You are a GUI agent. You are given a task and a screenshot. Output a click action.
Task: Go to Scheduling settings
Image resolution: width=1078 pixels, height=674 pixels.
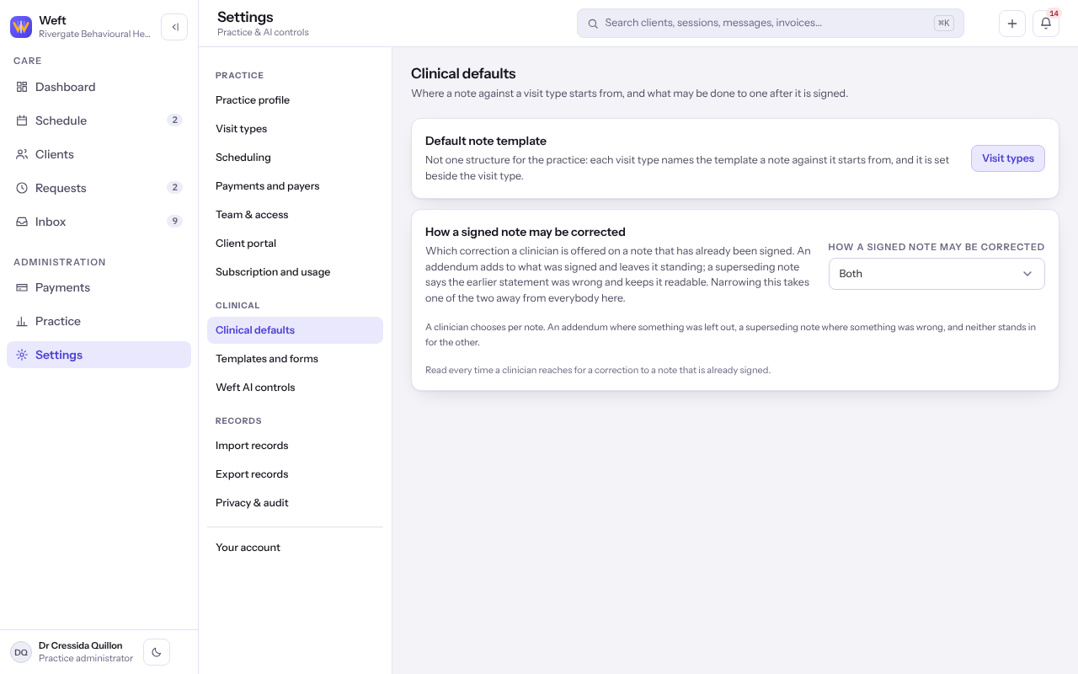[x=295, y=158]
